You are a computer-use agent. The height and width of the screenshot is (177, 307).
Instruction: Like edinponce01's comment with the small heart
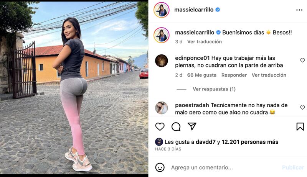tap(302, 61)
